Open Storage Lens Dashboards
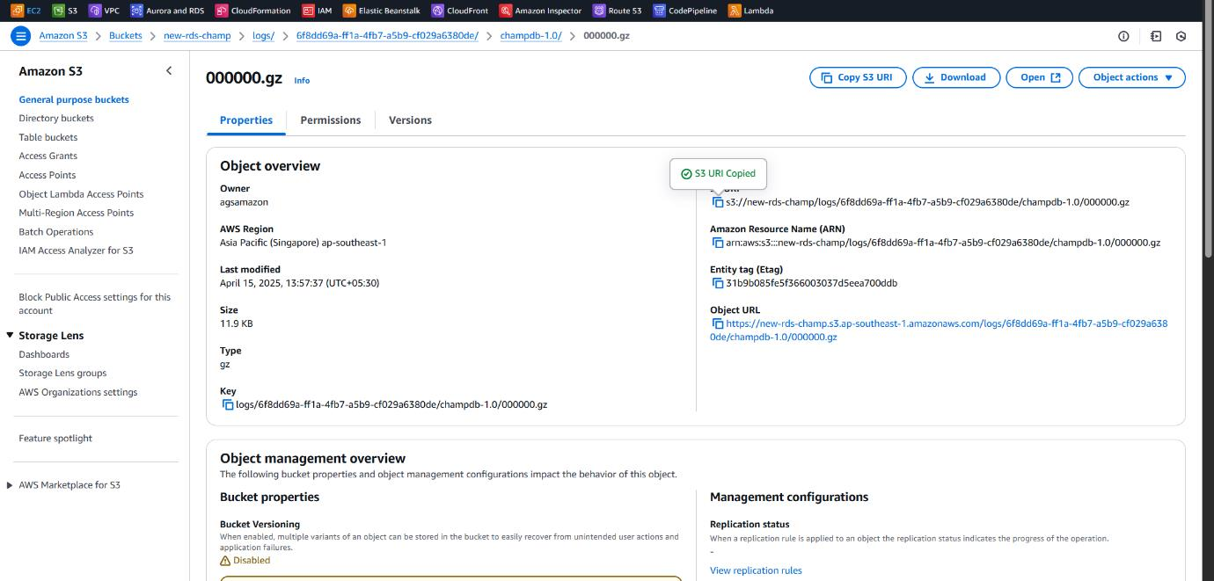This screenshot has width=1214, height=581. 44,354
